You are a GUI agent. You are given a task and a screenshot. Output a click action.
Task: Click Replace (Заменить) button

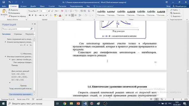pos(175,13)
